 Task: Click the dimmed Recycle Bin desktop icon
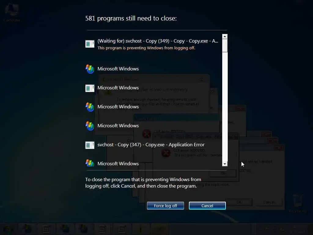tap(298, 203)
